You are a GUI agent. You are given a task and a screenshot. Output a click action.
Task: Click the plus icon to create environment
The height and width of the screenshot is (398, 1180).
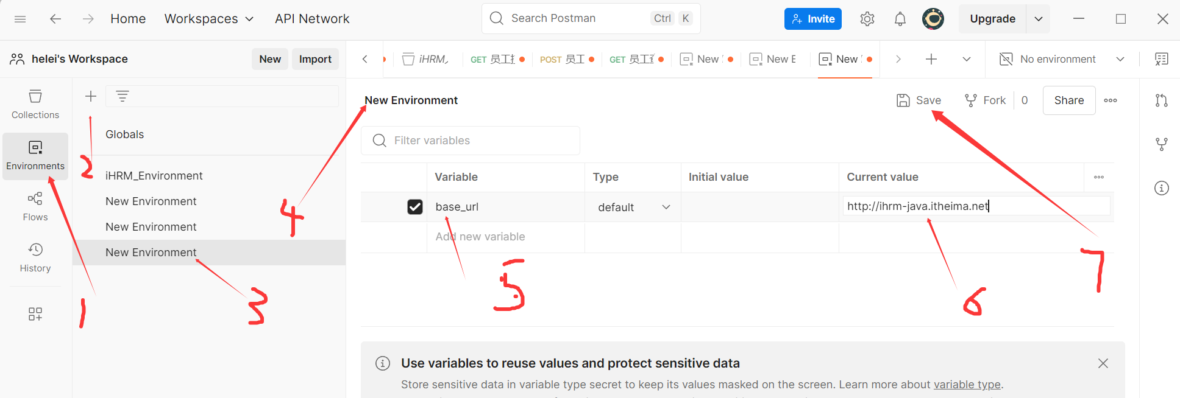point(91,96)
